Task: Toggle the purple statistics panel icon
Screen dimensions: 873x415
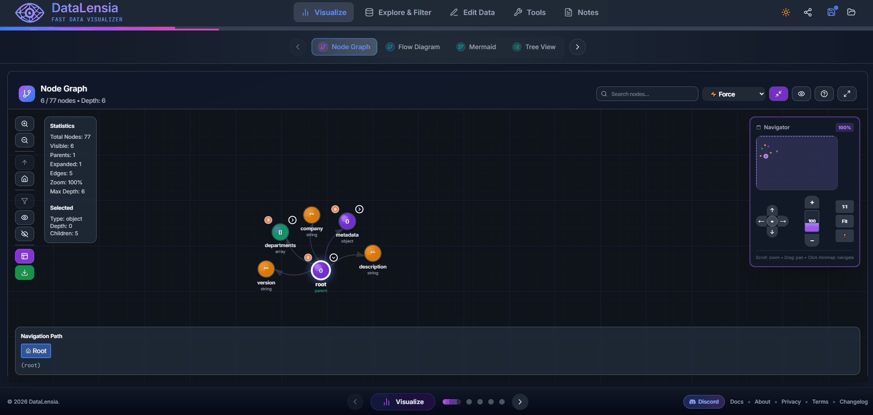Action: pos(25,256)
